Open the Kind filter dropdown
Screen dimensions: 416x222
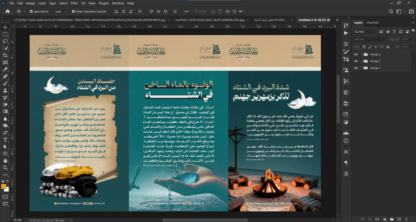point(365,31)
